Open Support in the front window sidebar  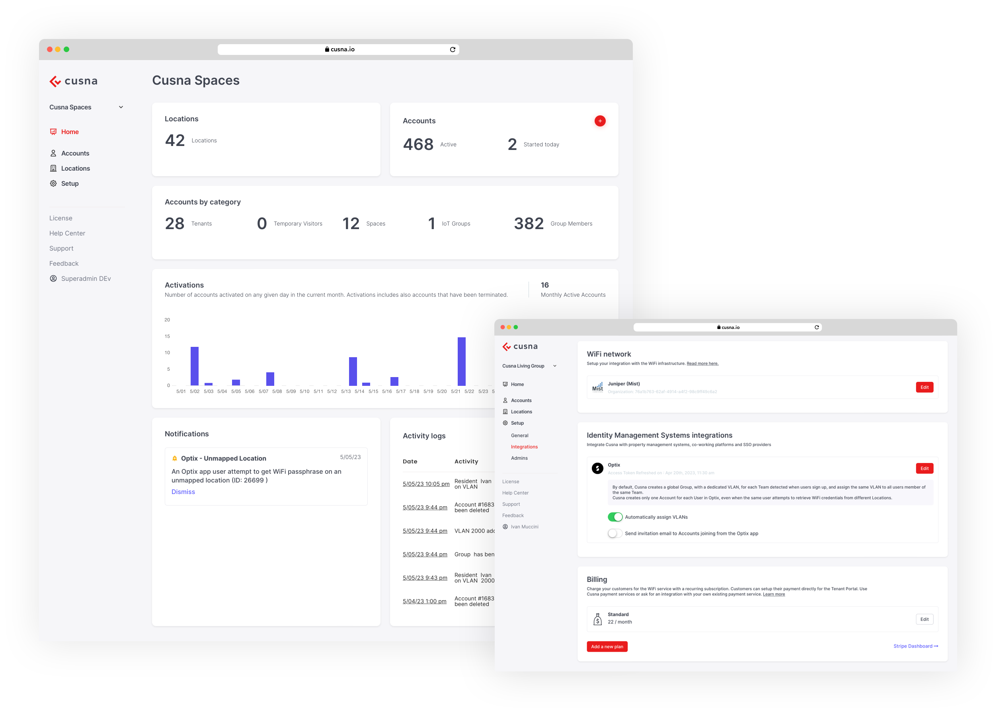point(511,504)
